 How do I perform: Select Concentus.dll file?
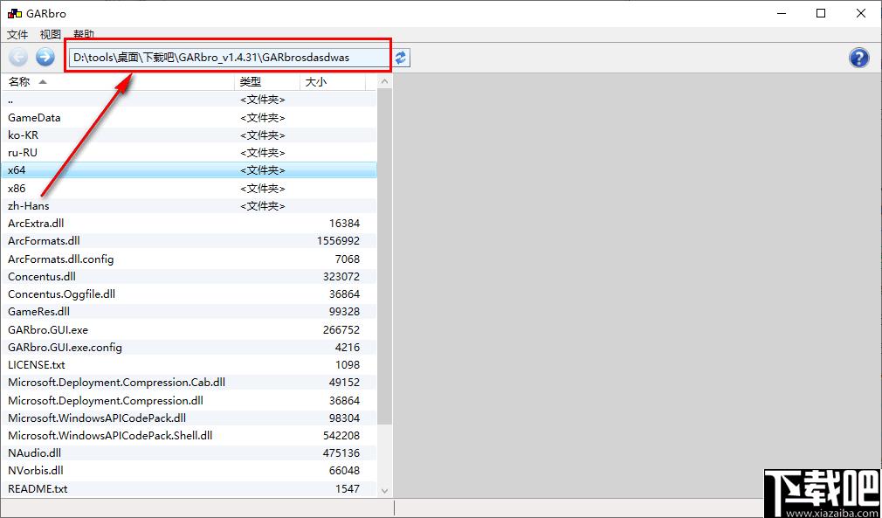(x=188, y=277)
